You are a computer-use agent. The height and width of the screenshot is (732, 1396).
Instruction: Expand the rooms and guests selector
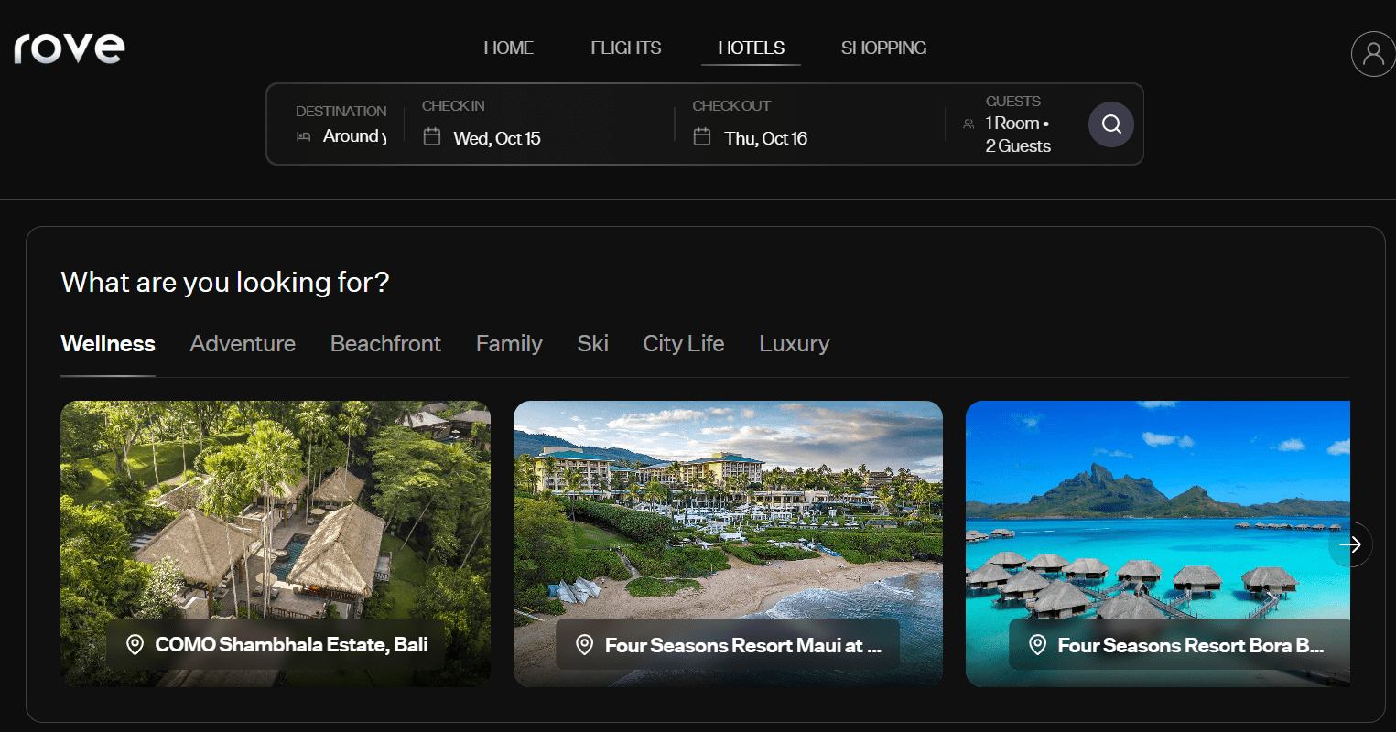pos(1017,134)
